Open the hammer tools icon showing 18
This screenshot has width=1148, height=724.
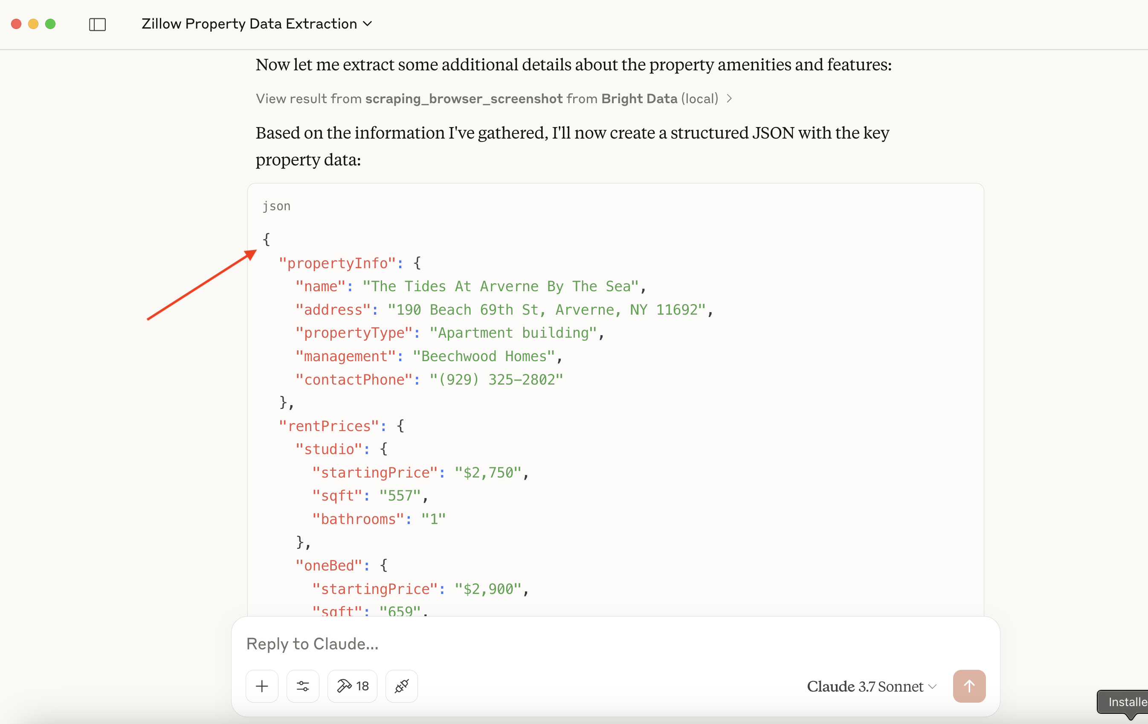352,686
